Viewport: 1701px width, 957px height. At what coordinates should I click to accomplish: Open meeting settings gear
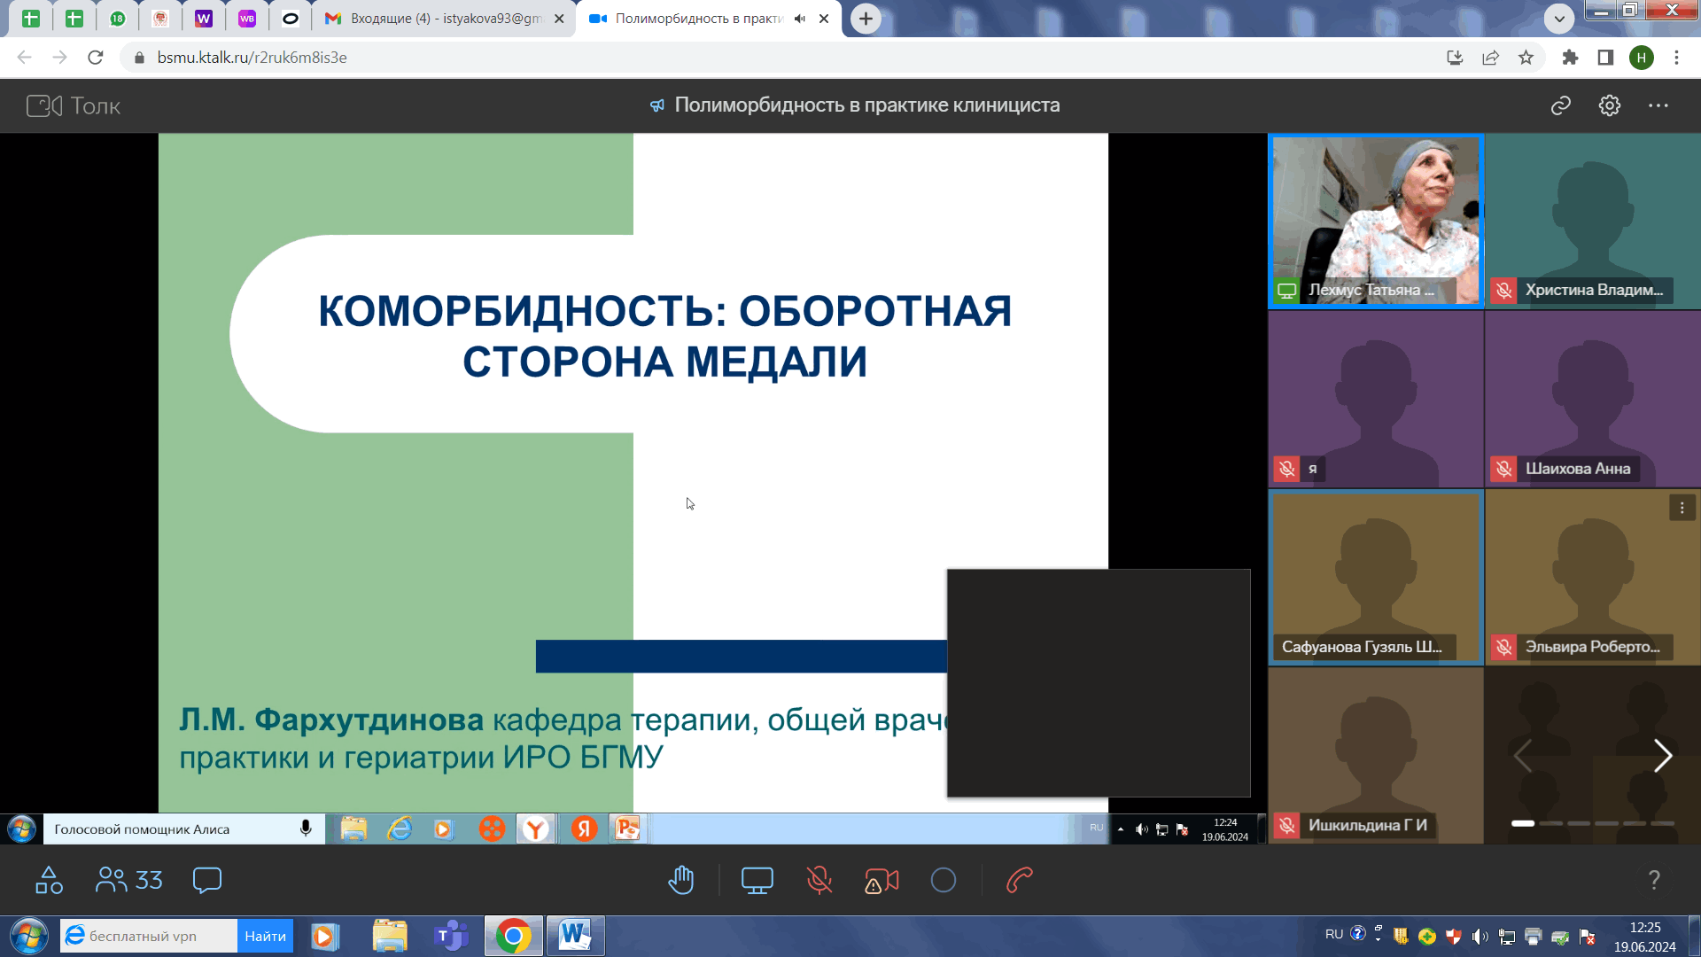tap(1610, 105)
